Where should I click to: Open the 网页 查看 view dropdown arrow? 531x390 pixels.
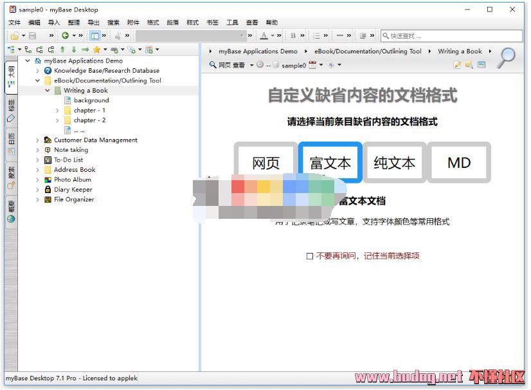[251, 65]
